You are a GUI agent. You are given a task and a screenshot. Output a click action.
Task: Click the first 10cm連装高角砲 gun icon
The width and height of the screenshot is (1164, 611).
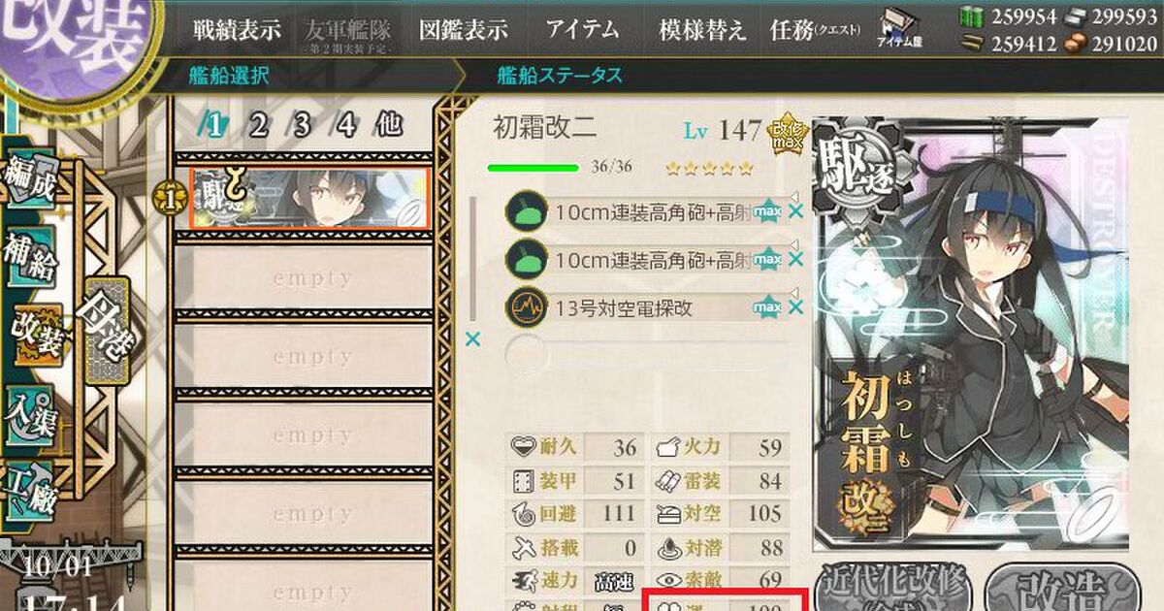(525, 209)
